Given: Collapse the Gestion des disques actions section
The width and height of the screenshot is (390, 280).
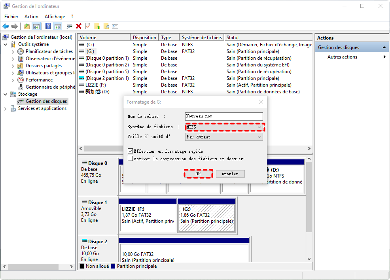Looking at the screenshot, I should [384, 47].
